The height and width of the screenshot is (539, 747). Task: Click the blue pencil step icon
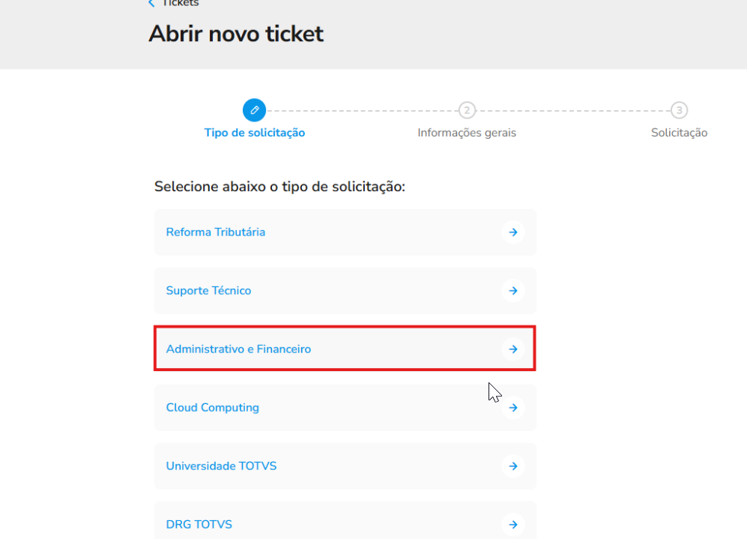(255, 110)
